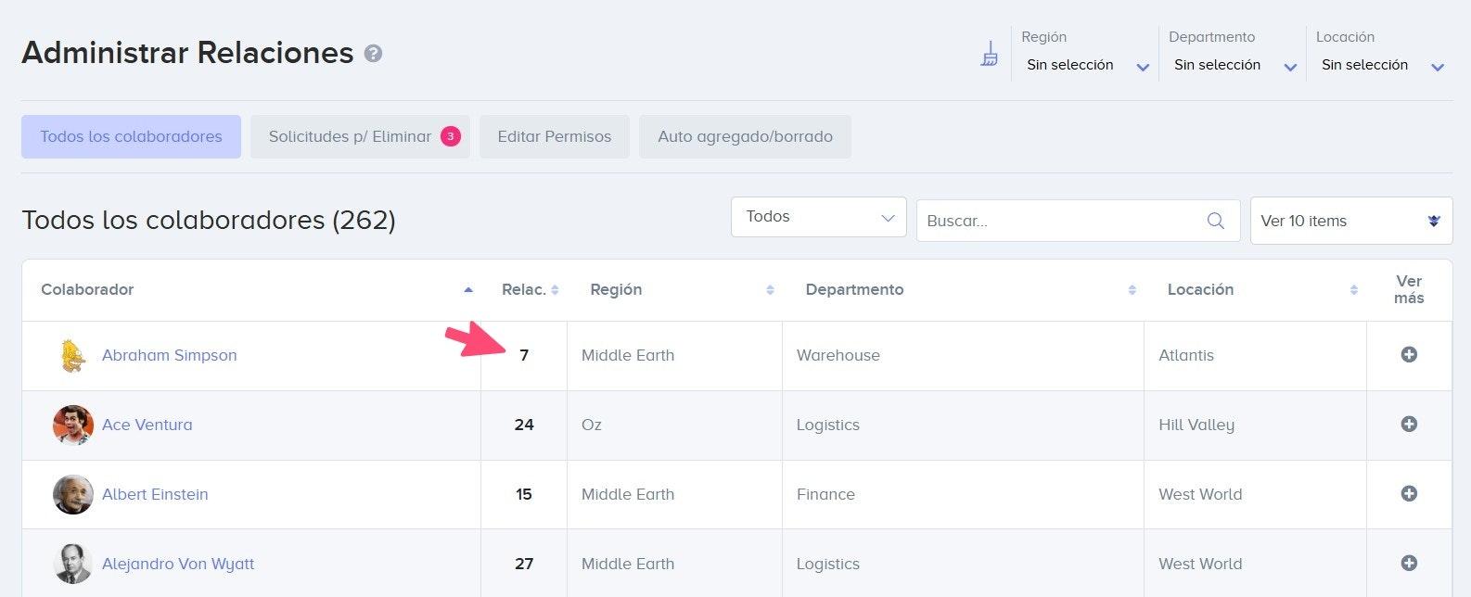Open the Ver 10 items selector

click(x=1351, y=221)
